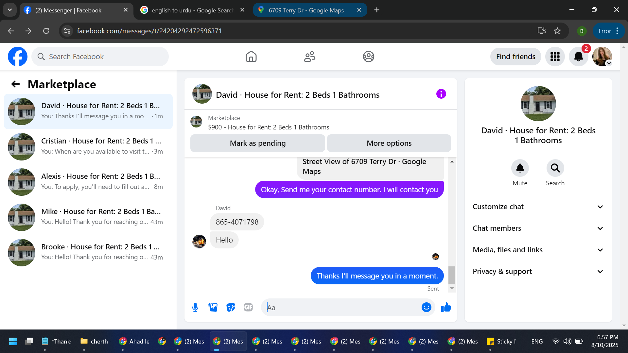
Task: Mute this conversation
Action: coord(520,168)
